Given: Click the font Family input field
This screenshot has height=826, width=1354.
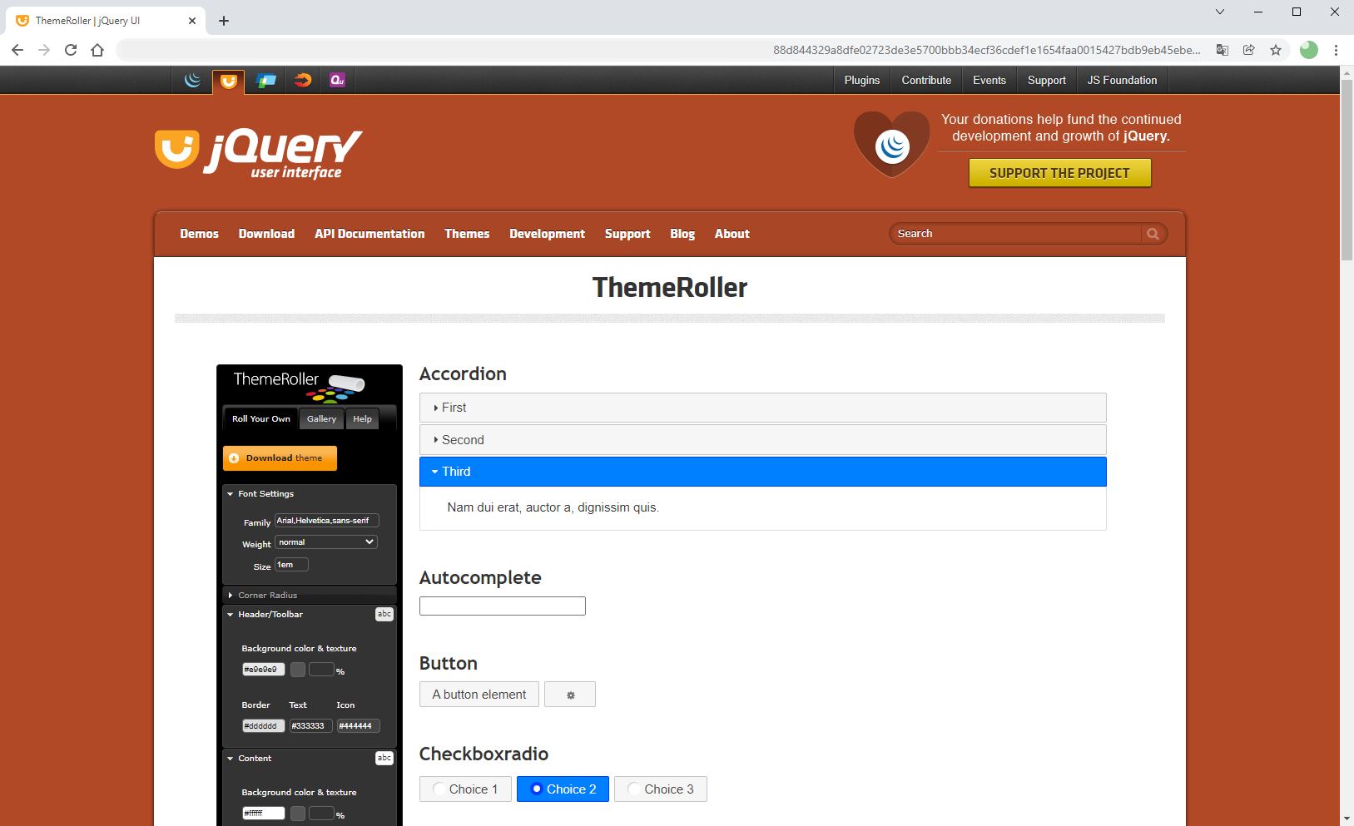Looking at the screenshot, I should [327, 521].
